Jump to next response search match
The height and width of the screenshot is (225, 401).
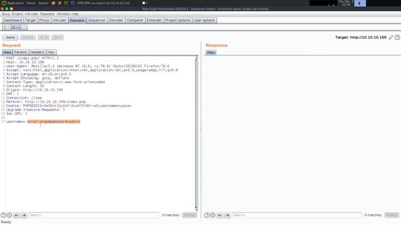pyautogui.click(x=227, y=215)
